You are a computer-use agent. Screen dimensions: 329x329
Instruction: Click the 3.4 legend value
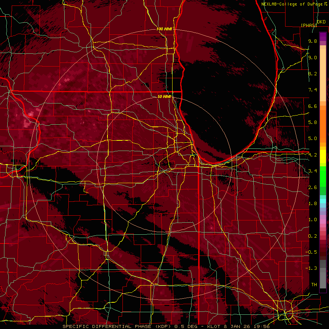click(313, 171)
